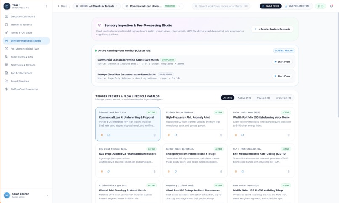The width and height of the screenshot is (339, 203).
Task: Open Commercial Loan Under... workflow dropdown
Action: pos(153,6)
